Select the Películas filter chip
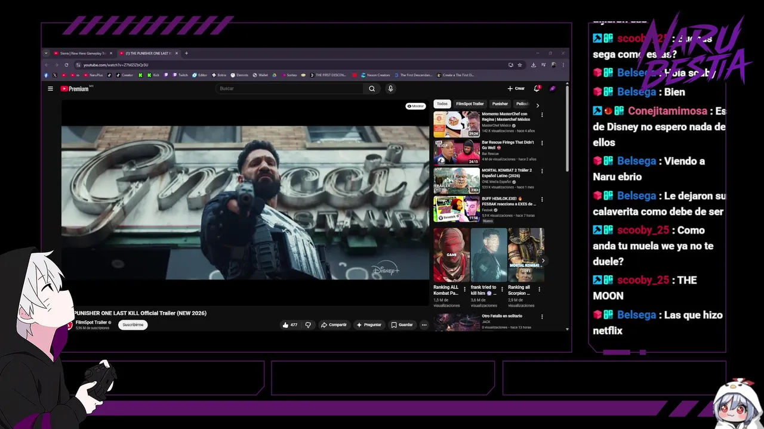The width and height of the screenshot is (764, 429). tap(522, 104)
